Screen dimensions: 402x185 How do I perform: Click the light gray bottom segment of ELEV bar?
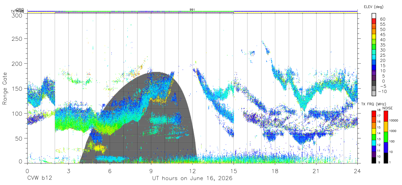(x=374, y=93)
